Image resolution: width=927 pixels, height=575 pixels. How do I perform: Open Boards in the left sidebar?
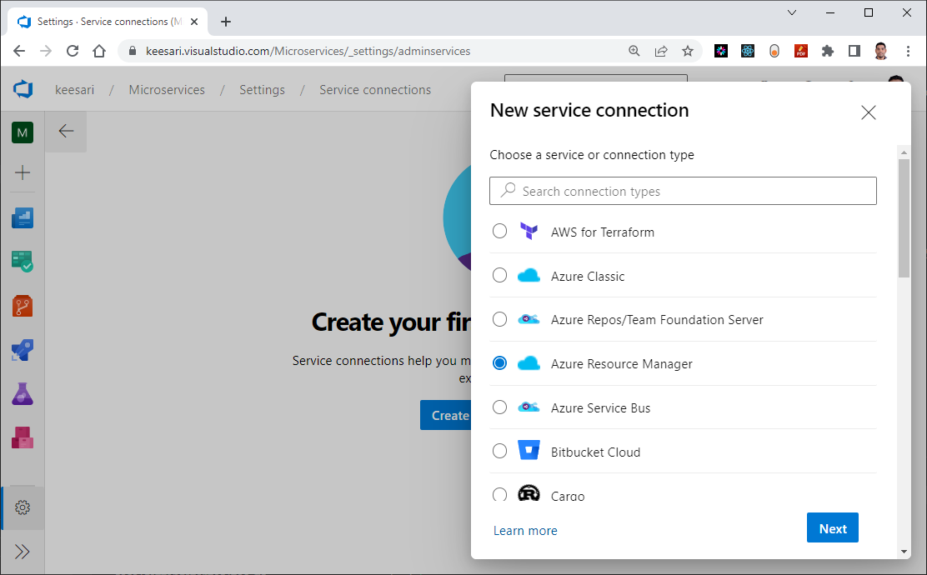23,261
